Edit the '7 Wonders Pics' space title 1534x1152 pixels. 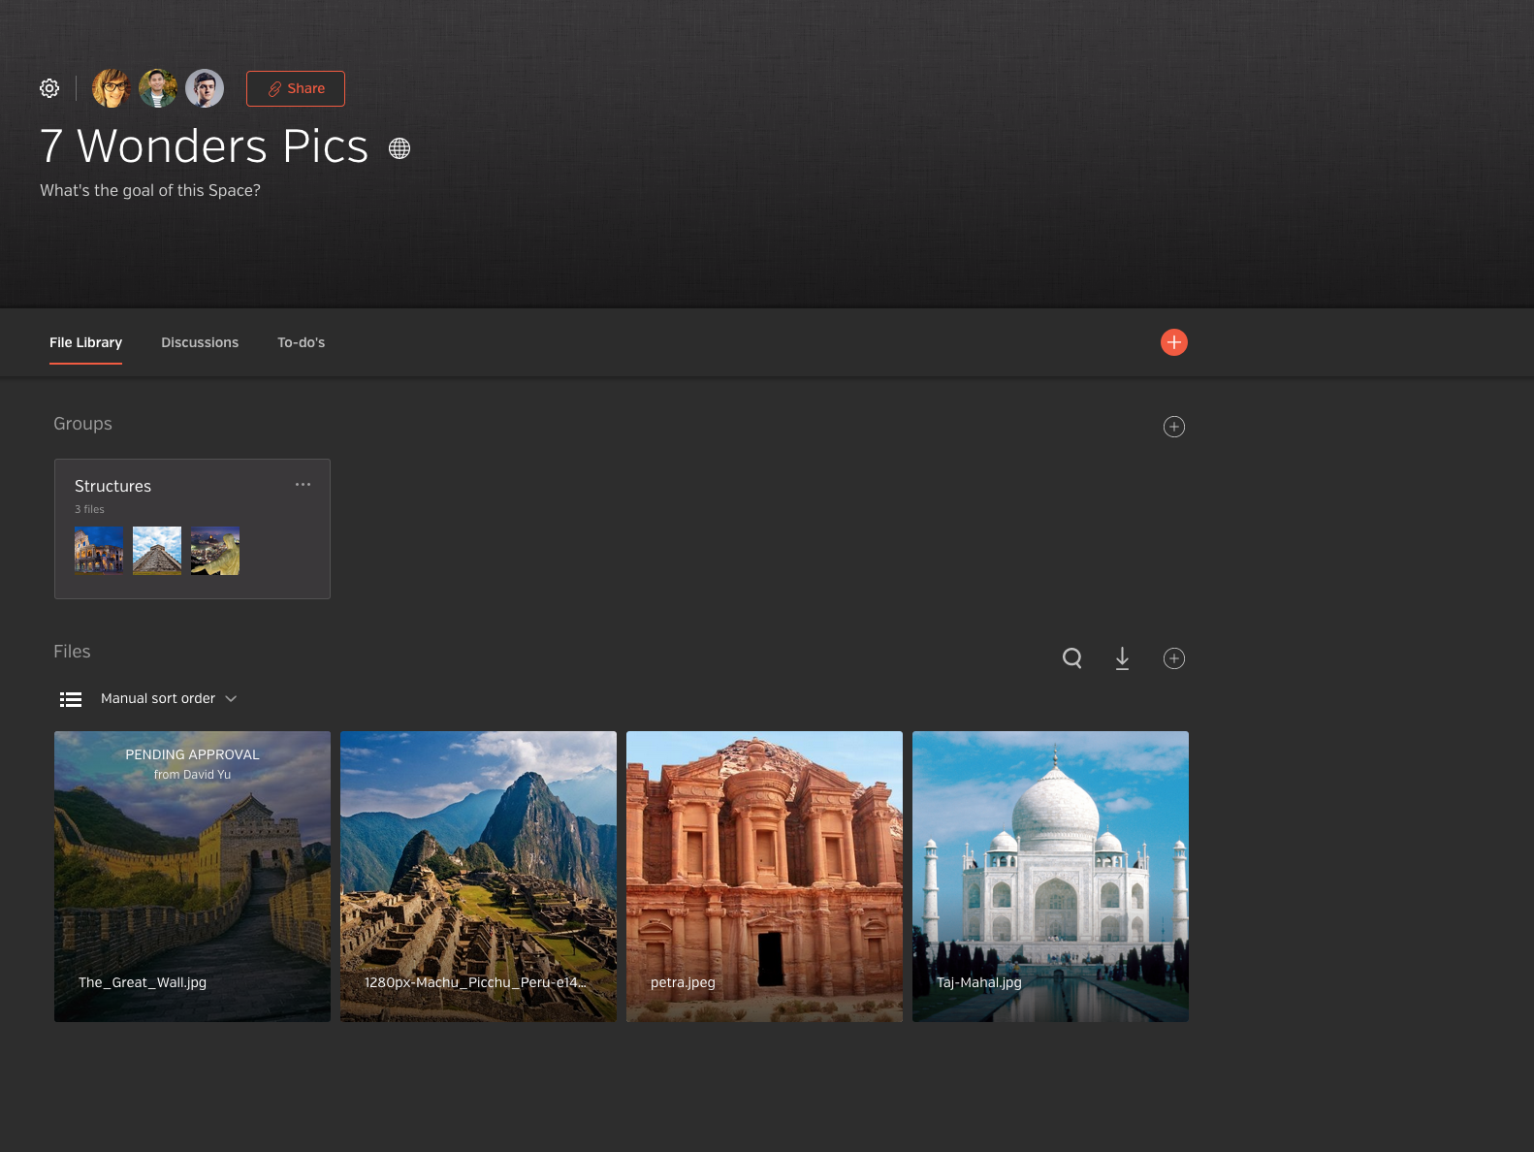point(205,146)
